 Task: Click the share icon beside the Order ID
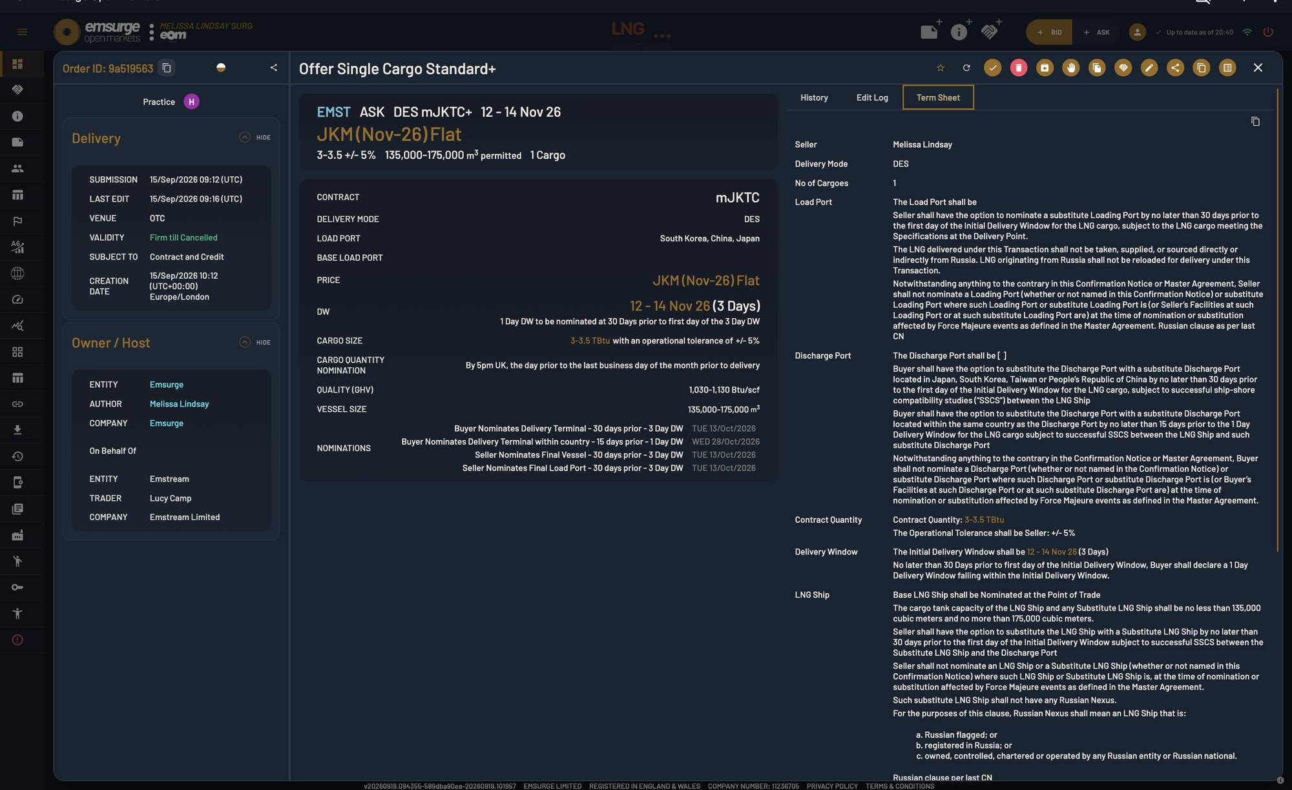click(274, 68)
